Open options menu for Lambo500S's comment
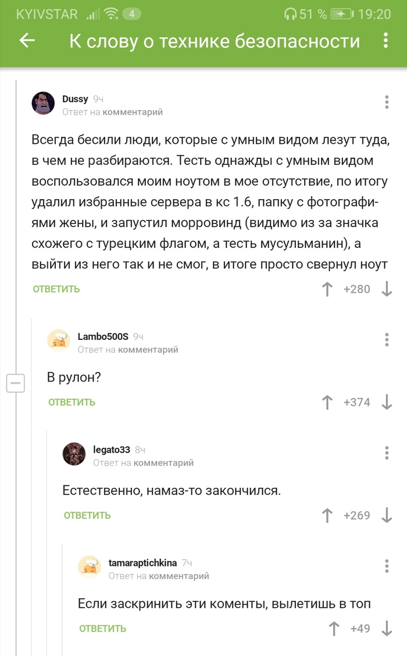 [x=387, y=339]
